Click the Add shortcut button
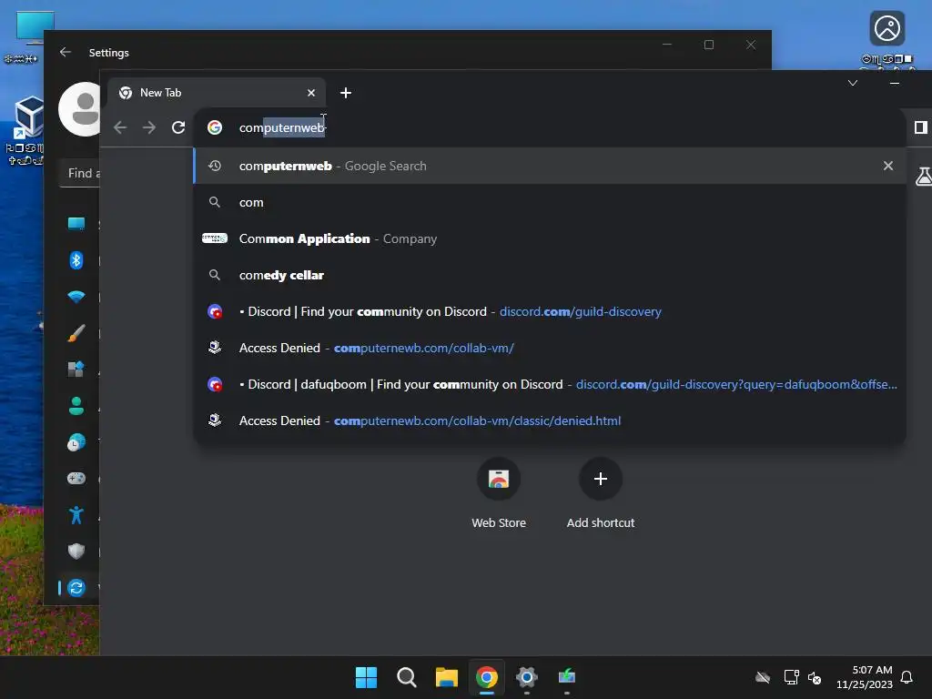Screen dimensions: 932x699 [601, 493]
